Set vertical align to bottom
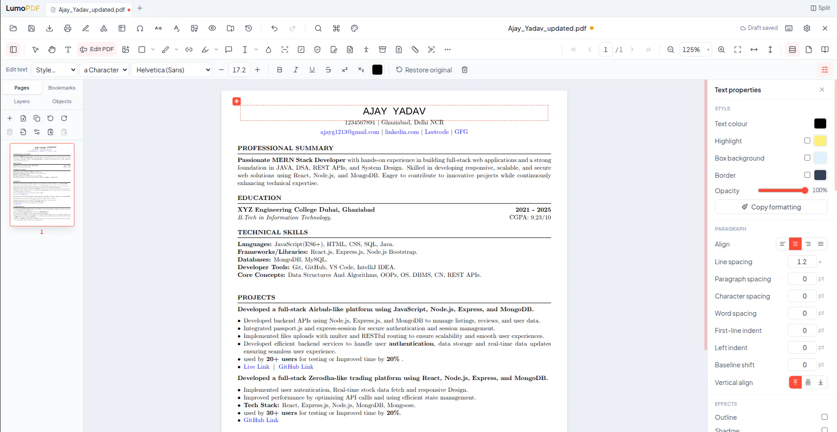The width and height of the screenshot is (837, 432). click(821, 383)
